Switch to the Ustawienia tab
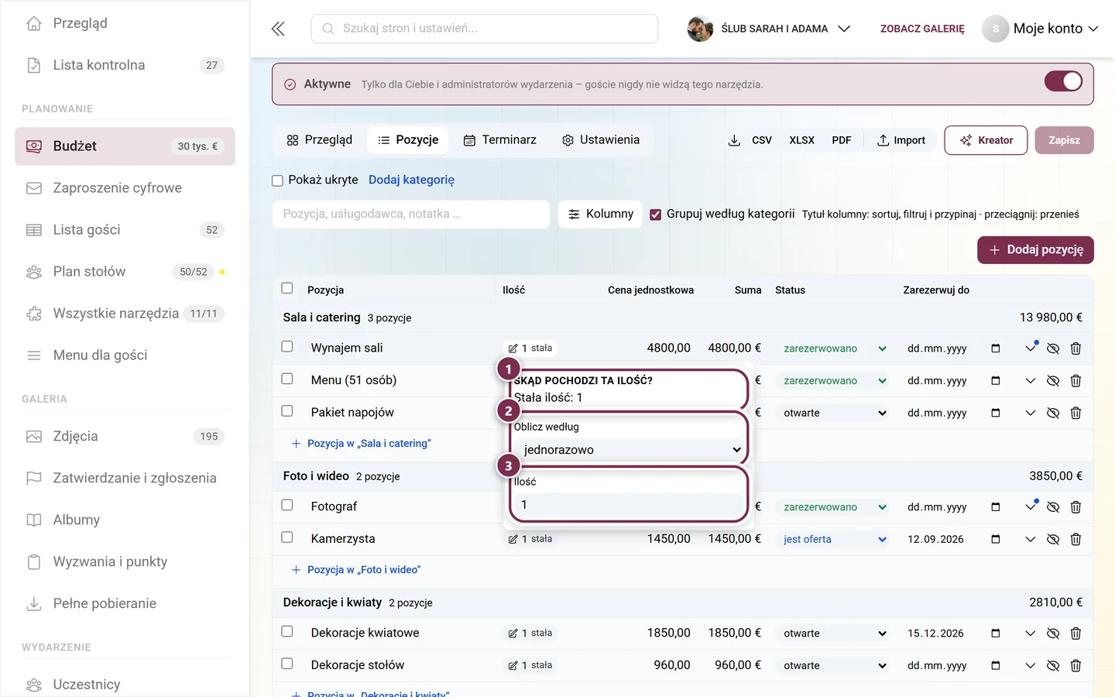1115x697 pixels. click(x=601, y=140)
